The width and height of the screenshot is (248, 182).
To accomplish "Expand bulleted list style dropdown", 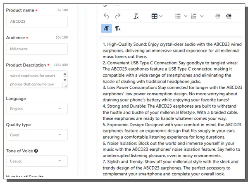I will point(186,16).
